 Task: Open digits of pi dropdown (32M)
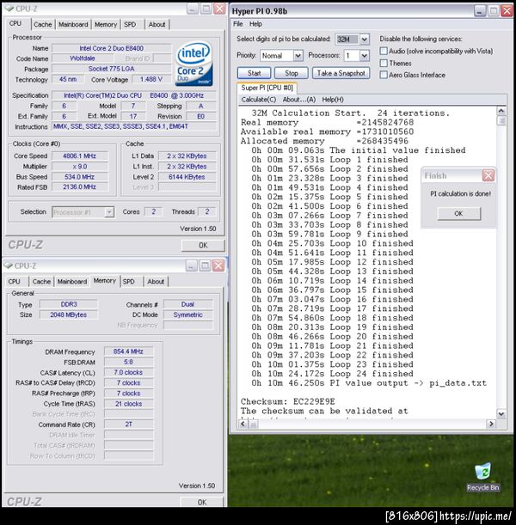365,40
